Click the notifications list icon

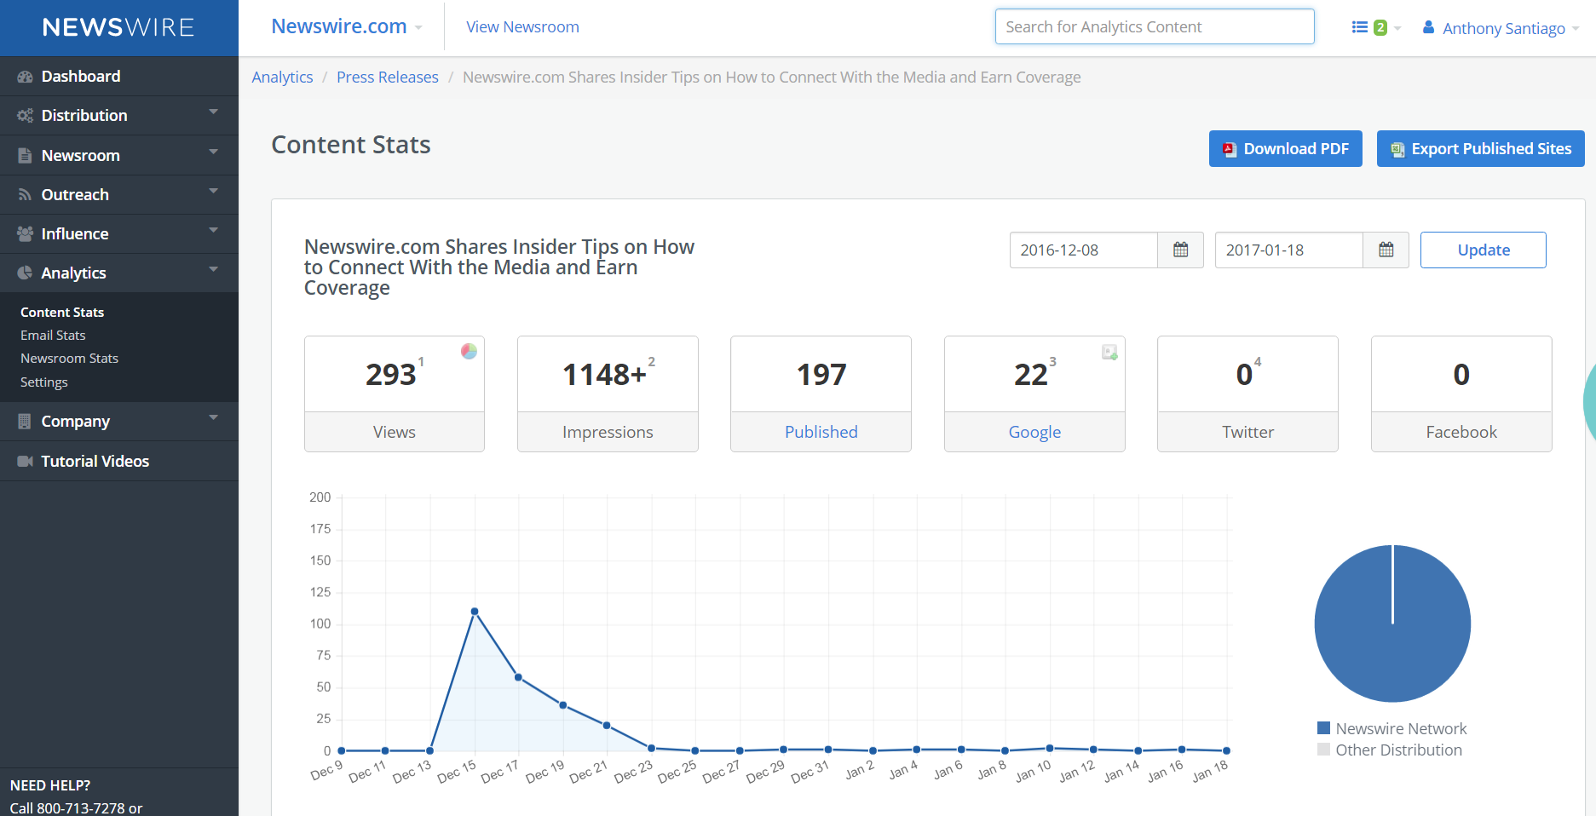coord(1360,27)
